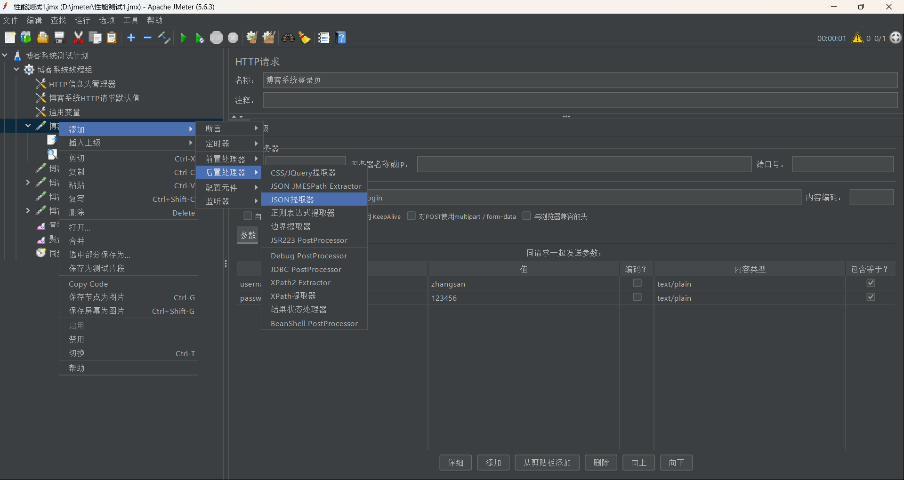Click the HTTP信息头管理器 wrench icon
Viewport: 904px width, 480px height.
41,84
